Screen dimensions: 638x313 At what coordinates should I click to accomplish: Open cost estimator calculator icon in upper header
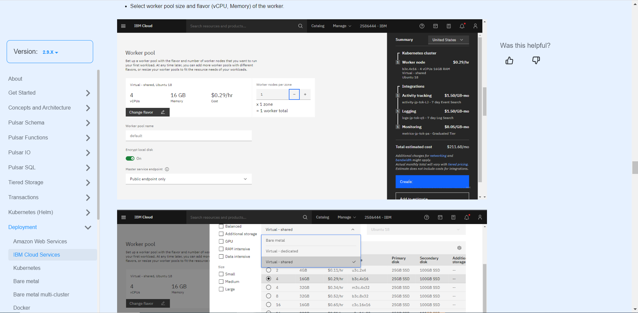449,26
